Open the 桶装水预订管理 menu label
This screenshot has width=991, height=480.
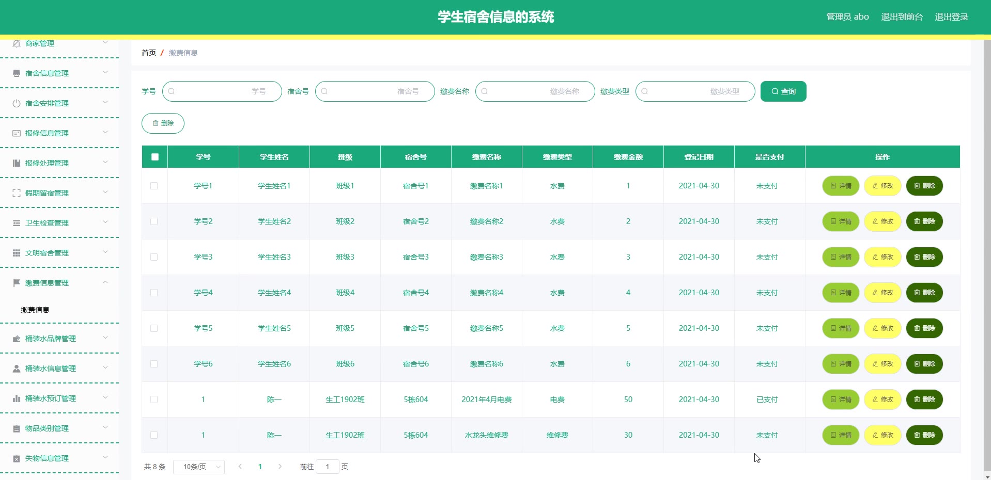[x=51, y=398]
